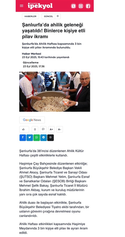
Task: Follow on Google News button
Action: tap(32, 120)
